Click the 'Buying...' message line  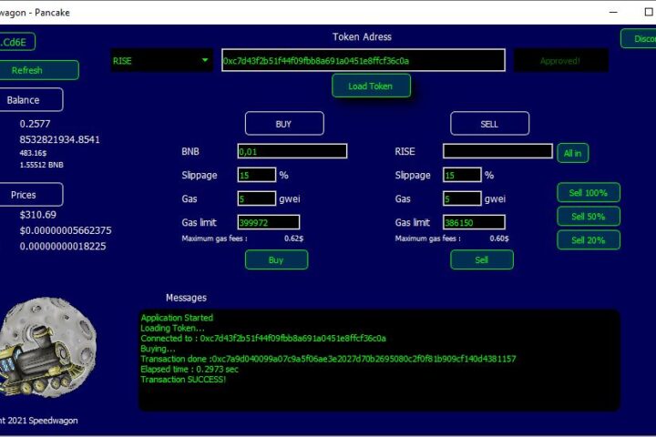pos(158,349)
